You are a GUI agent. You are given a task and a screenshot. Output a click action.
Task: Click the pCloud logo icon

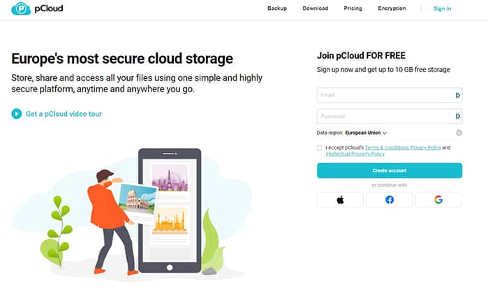pos(21,8)
